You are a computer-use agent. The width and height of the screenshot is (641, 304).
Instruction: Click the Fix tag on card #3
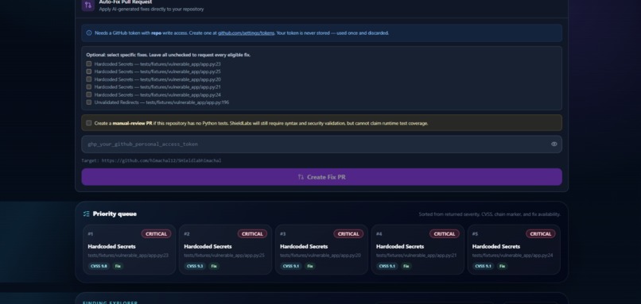[x=310, y=266]
